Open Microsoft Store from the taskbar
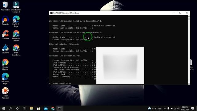 tap(38, 108)
